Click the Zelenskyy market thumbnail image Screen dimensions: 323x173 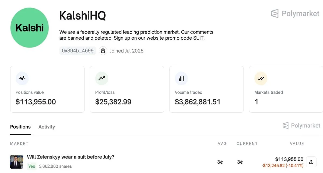tap(16, 162)
